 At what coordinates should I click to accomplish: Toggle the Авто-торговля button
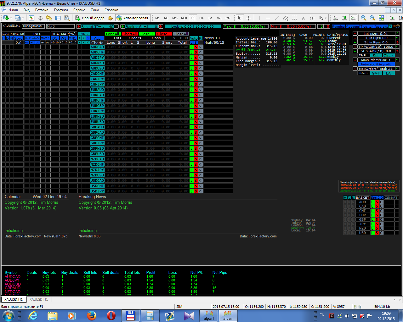pos(132,18)
